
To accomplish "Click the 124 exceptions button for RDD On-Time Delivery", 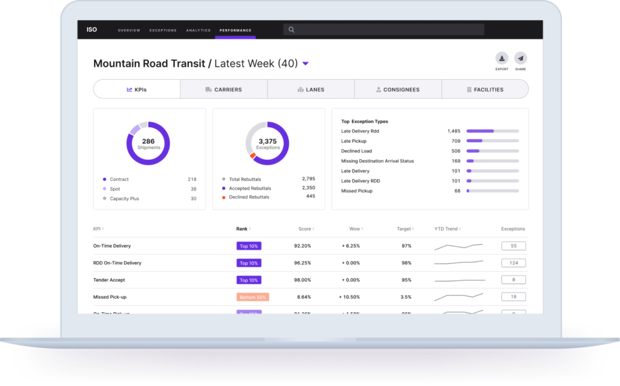I will click(x=513, y=263).
